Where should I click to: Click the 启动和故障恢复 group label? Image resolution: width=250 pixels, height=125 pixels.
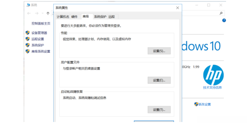pos(72,92)
